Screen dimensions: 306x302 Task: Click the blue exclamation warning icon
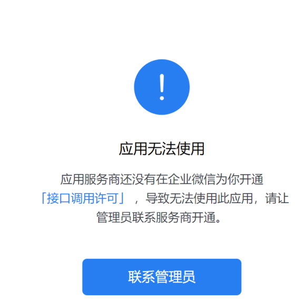[x=162, y=87]
